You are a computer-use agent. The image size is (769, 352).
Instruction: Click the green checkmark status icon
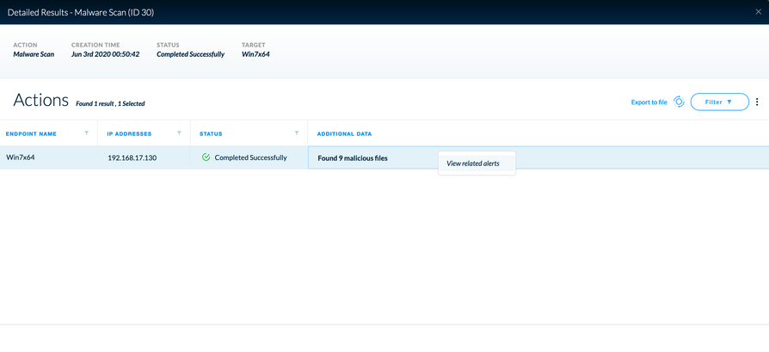pyautogui.click(x=206, y=157)
